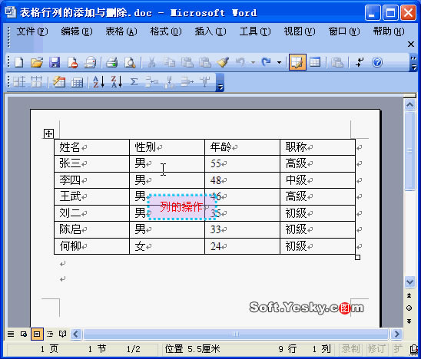Switch to Normal view button
Viewport: 421px width, 359px height.
click(x=11, y=334)
